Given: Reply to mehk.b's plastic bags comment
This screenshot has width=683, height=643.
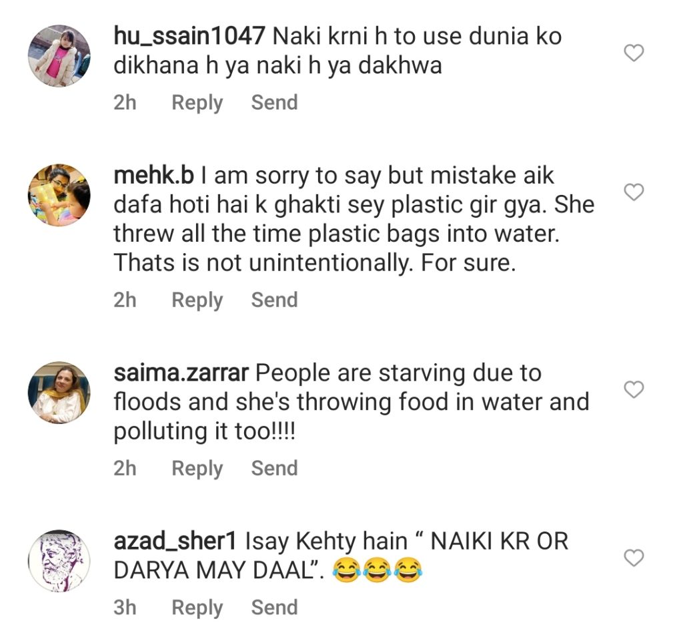Looking at the screenshot, I should (197, 300).
